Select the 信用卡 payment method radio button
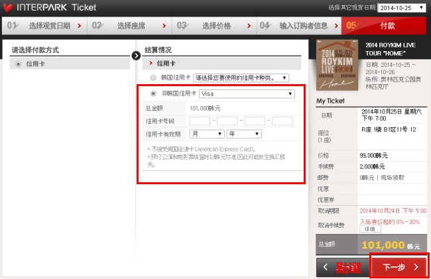This screenshot has width=431, height=279. coord(19,64)
